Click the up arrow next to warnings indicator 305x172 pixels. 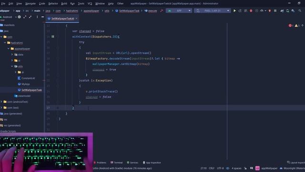[302, 25]
